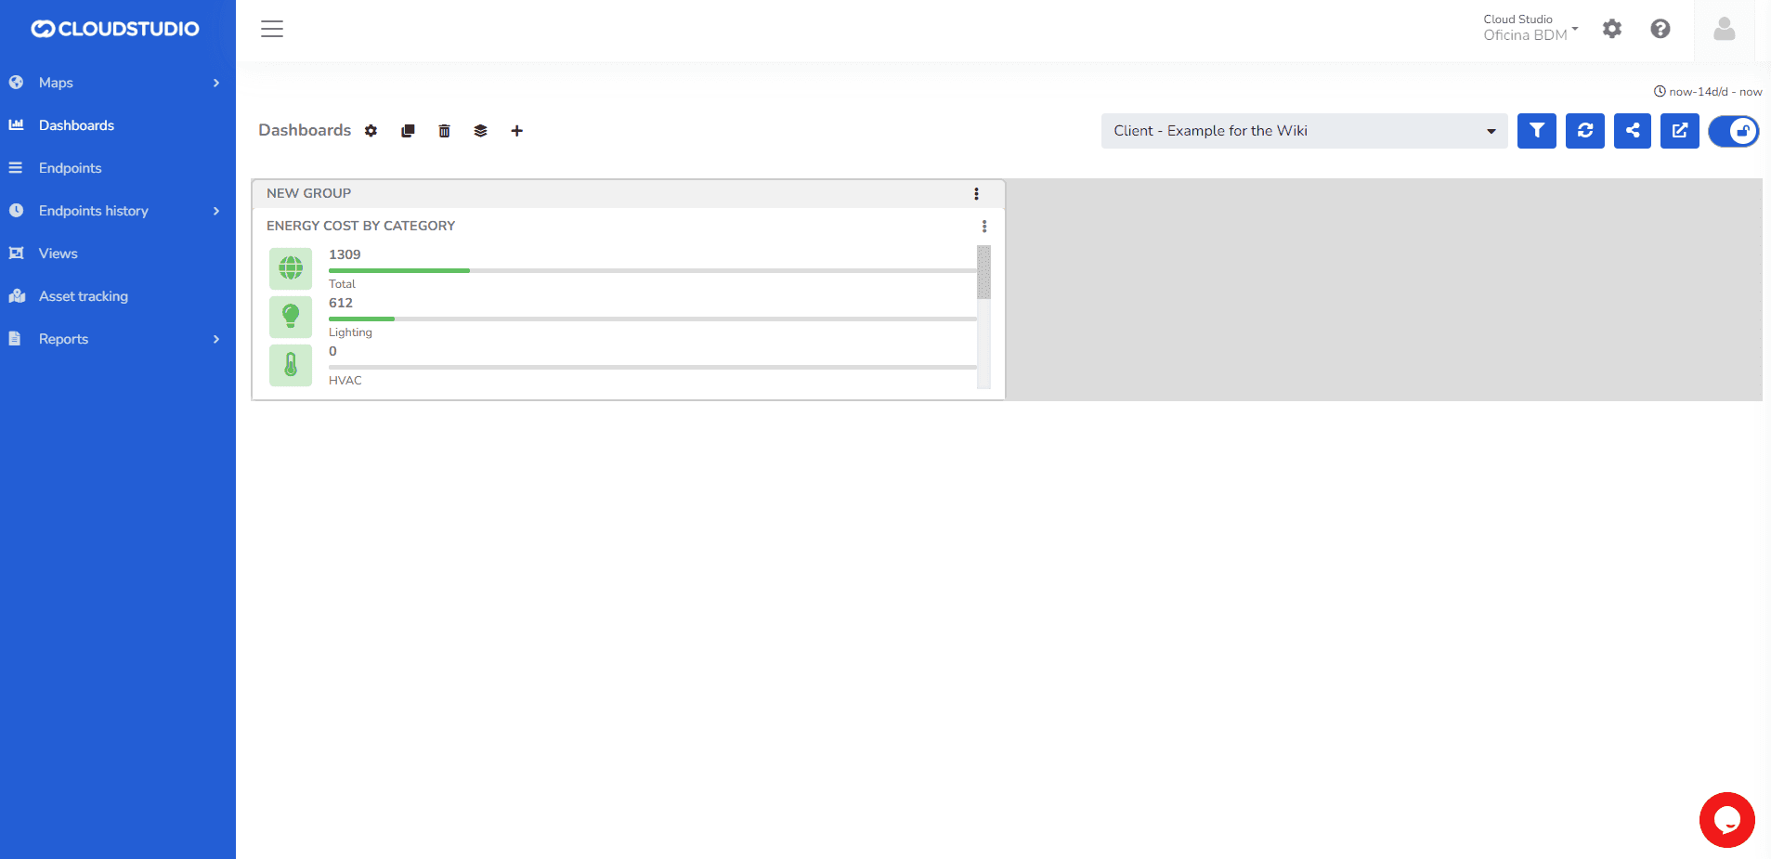This screenshot has width=1771, height=859.
Task: Toggle the dashboard lock switch
Action: (1733, 131)
